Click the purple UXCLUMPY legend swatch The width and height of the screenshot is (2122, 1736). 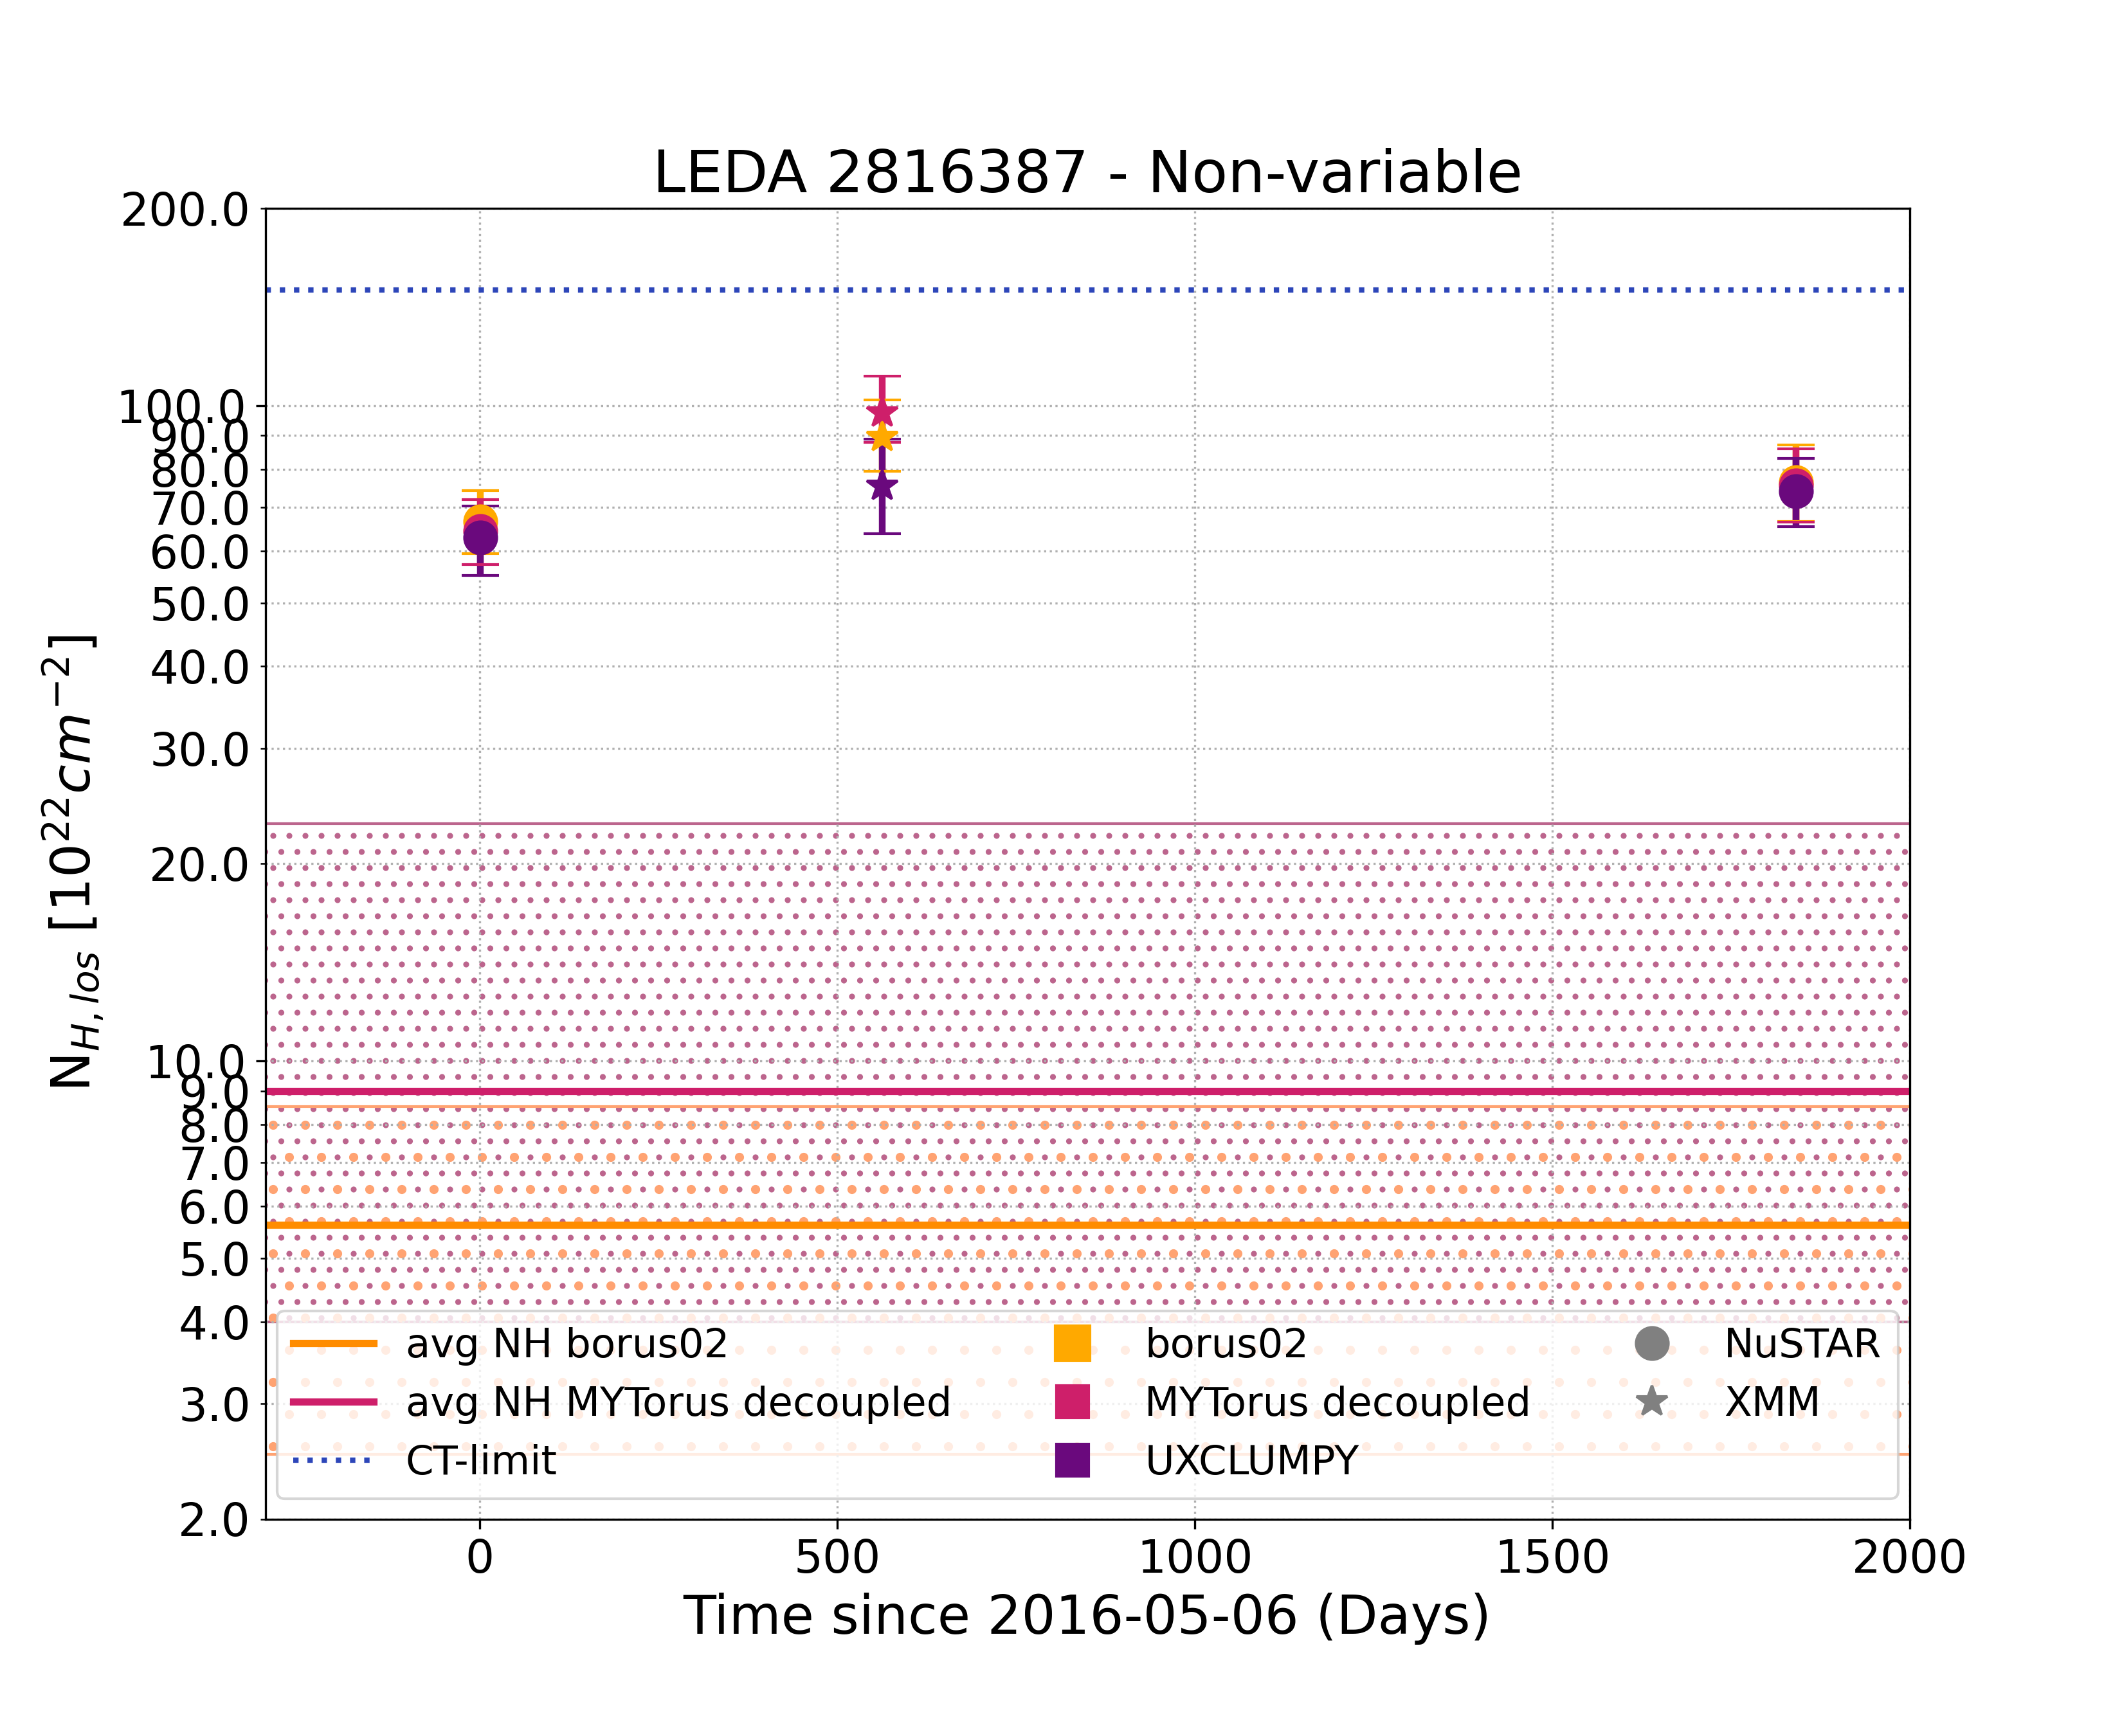tap(1072, 1461)
